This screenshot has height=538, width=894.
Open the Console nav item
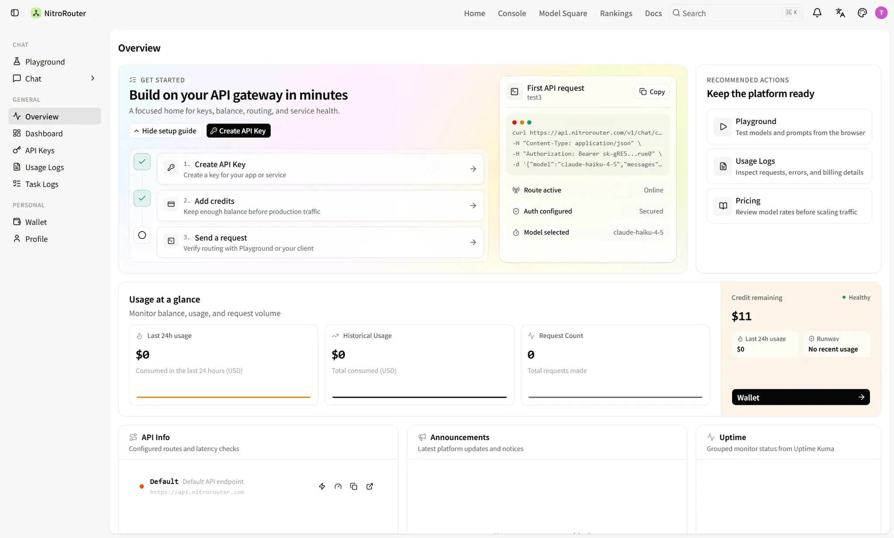pos(512,13)
